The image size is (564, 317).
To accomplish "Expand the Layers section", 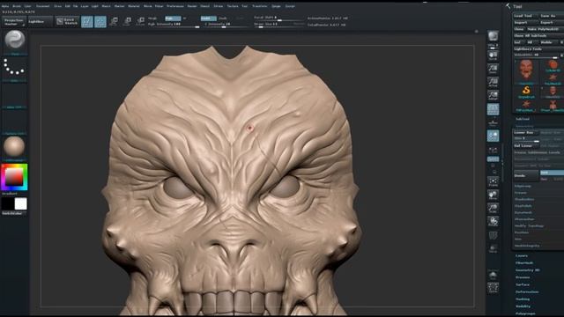I will 522,255.
